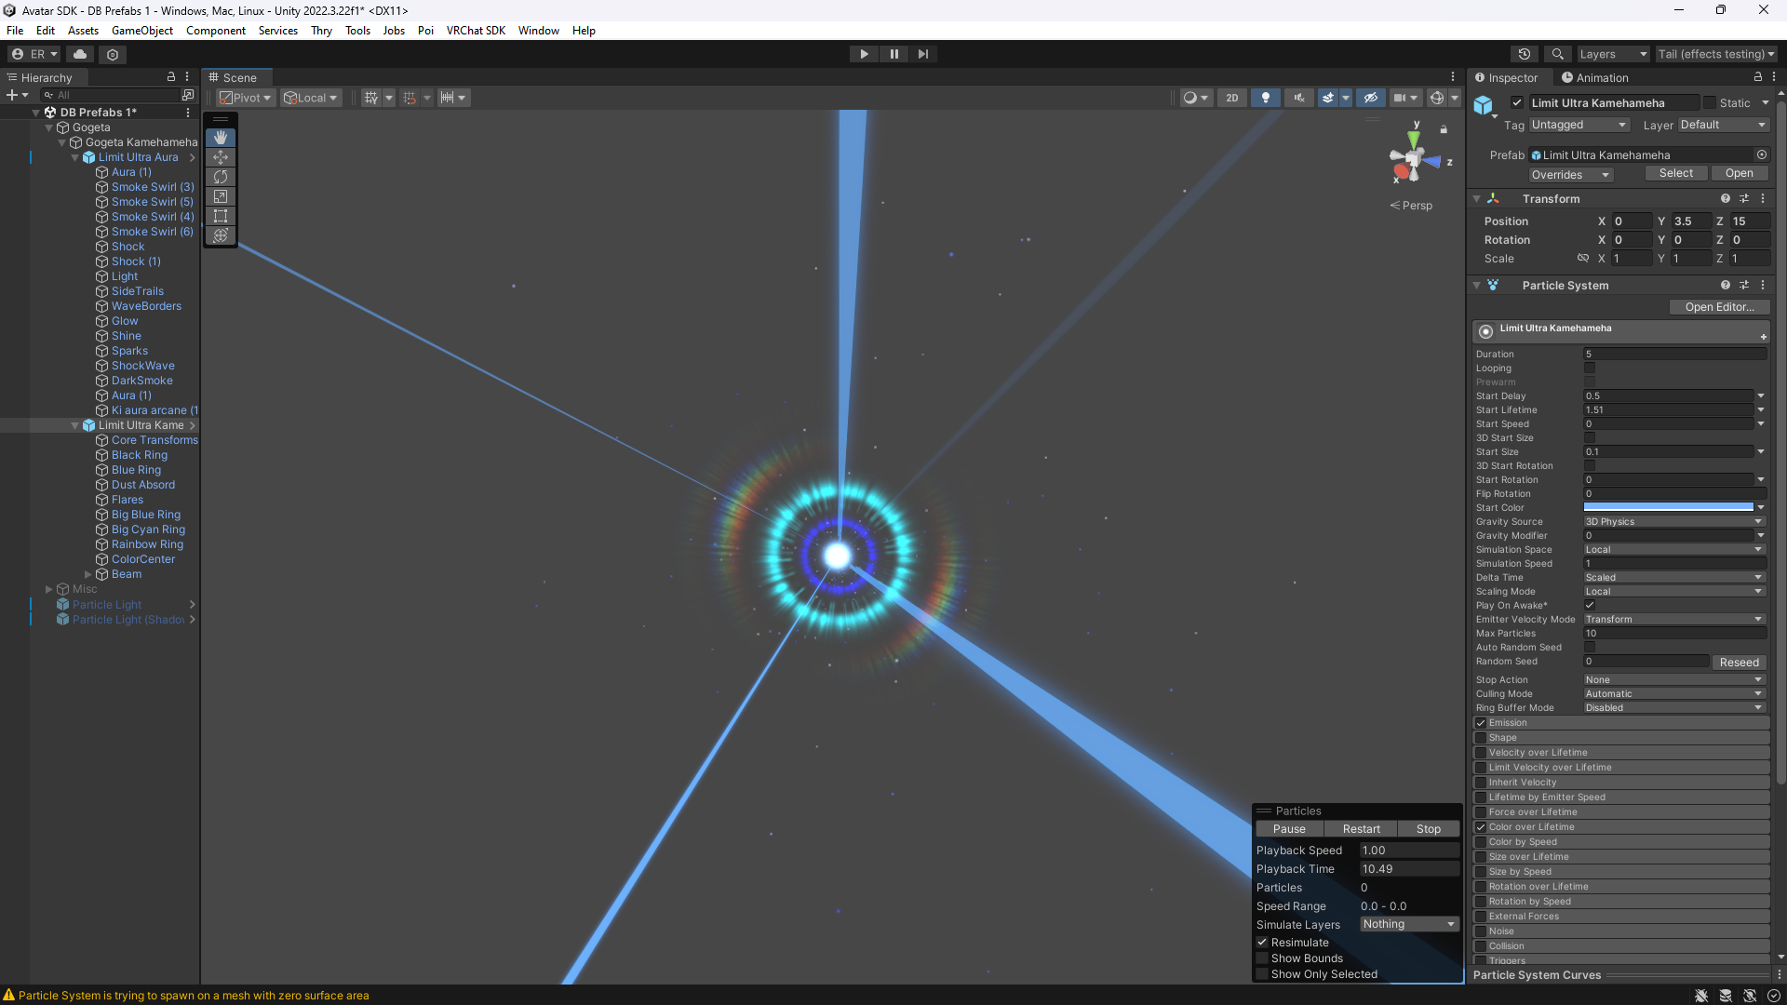The width and height of the screenshot is (1787, 1005).
Task: Select the Move tool in scene
Action: point(221,157)
